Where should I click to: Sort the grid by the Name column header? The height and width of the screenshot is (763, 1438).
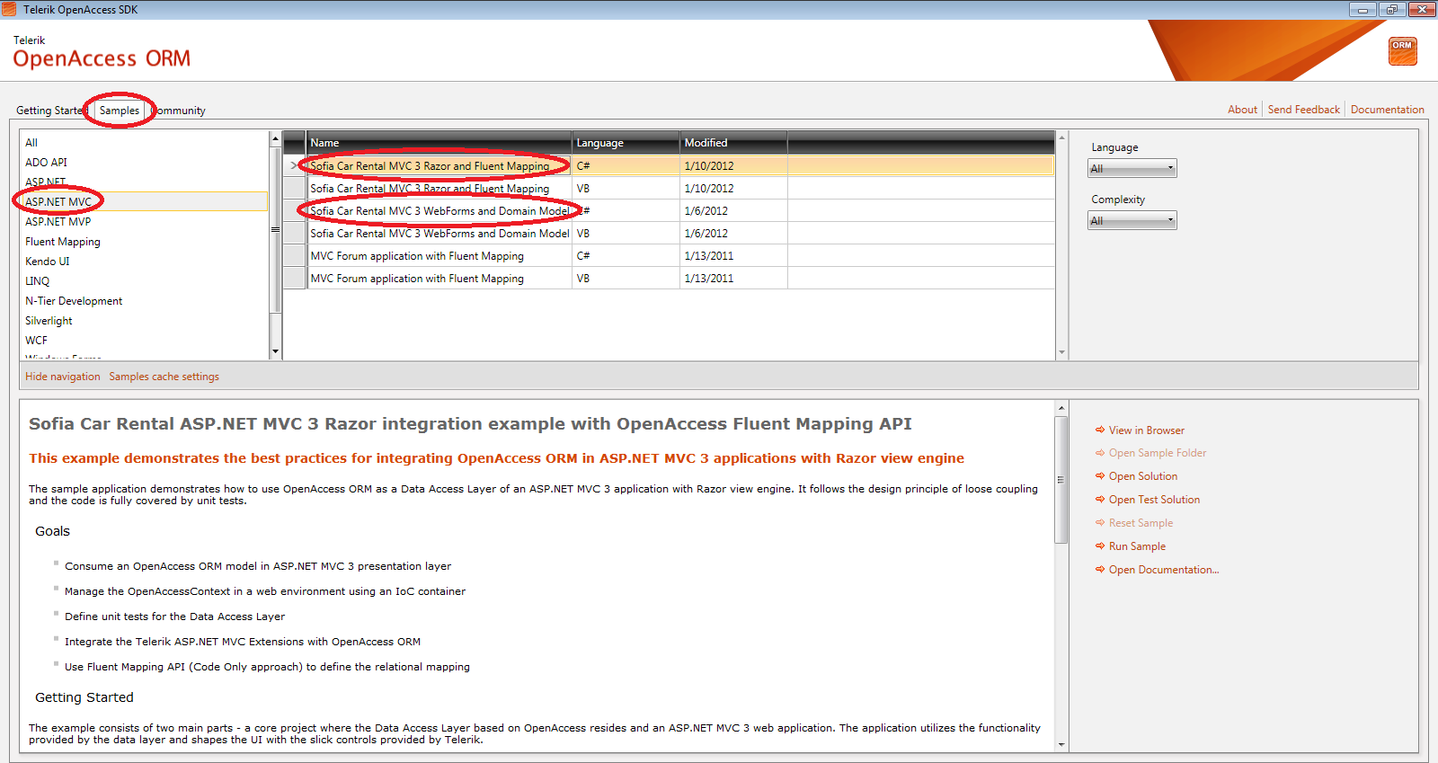coord(439,143)
